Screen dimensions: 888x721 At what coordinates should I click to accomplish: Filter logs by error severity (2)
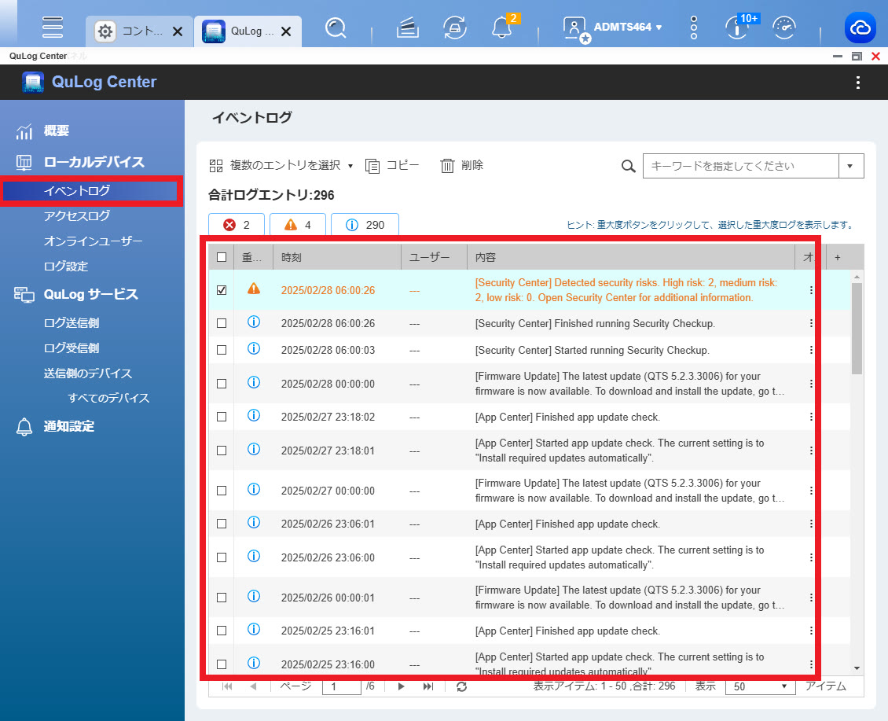(x=237, y=224)
